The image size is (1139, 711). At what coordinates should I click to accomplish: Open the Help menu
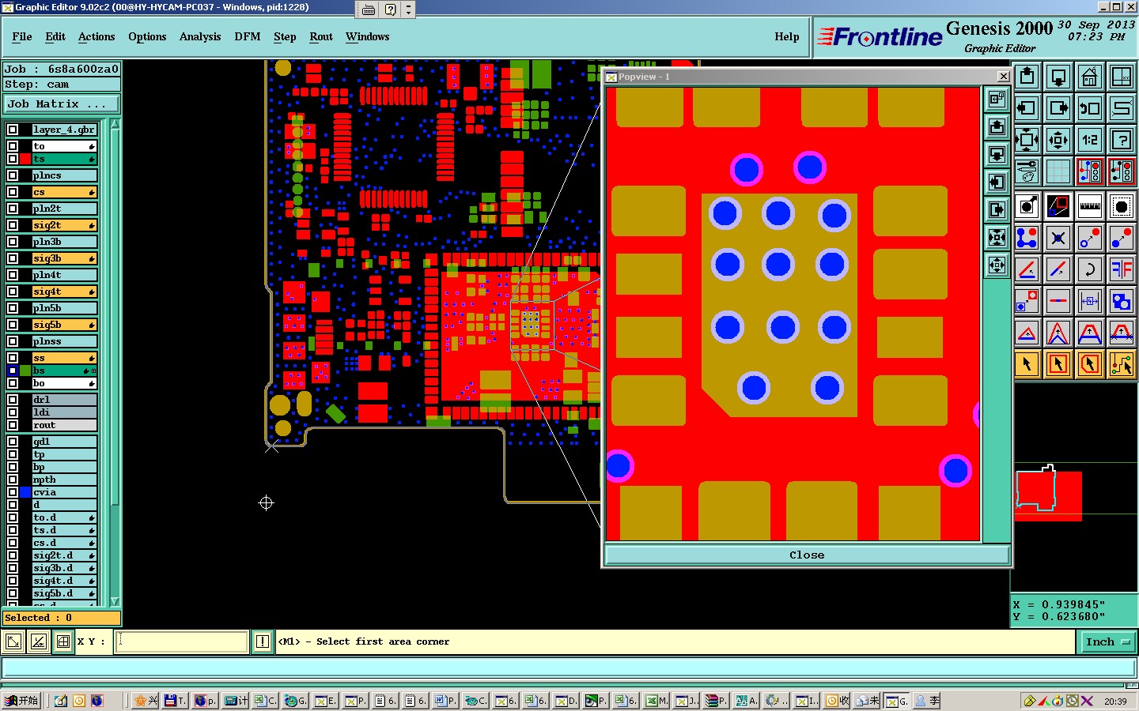click(x=787, y=36)
